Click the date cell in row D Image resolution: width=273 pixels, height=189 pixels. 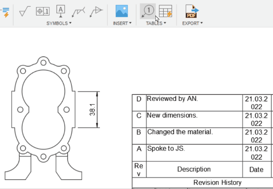257,103
